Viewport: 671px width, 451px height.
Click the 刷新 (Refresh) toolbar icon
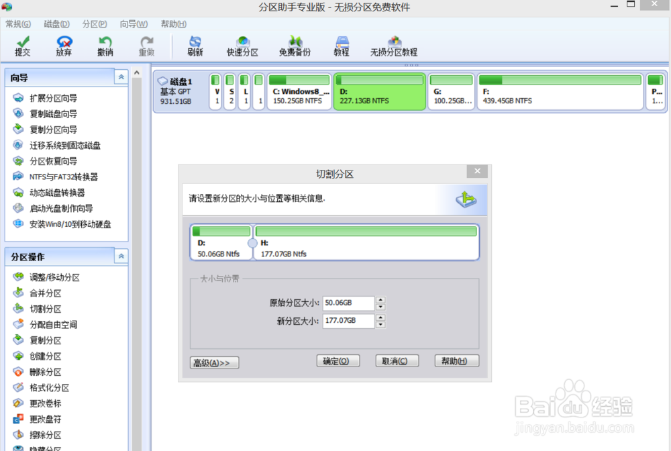[195, 46]
